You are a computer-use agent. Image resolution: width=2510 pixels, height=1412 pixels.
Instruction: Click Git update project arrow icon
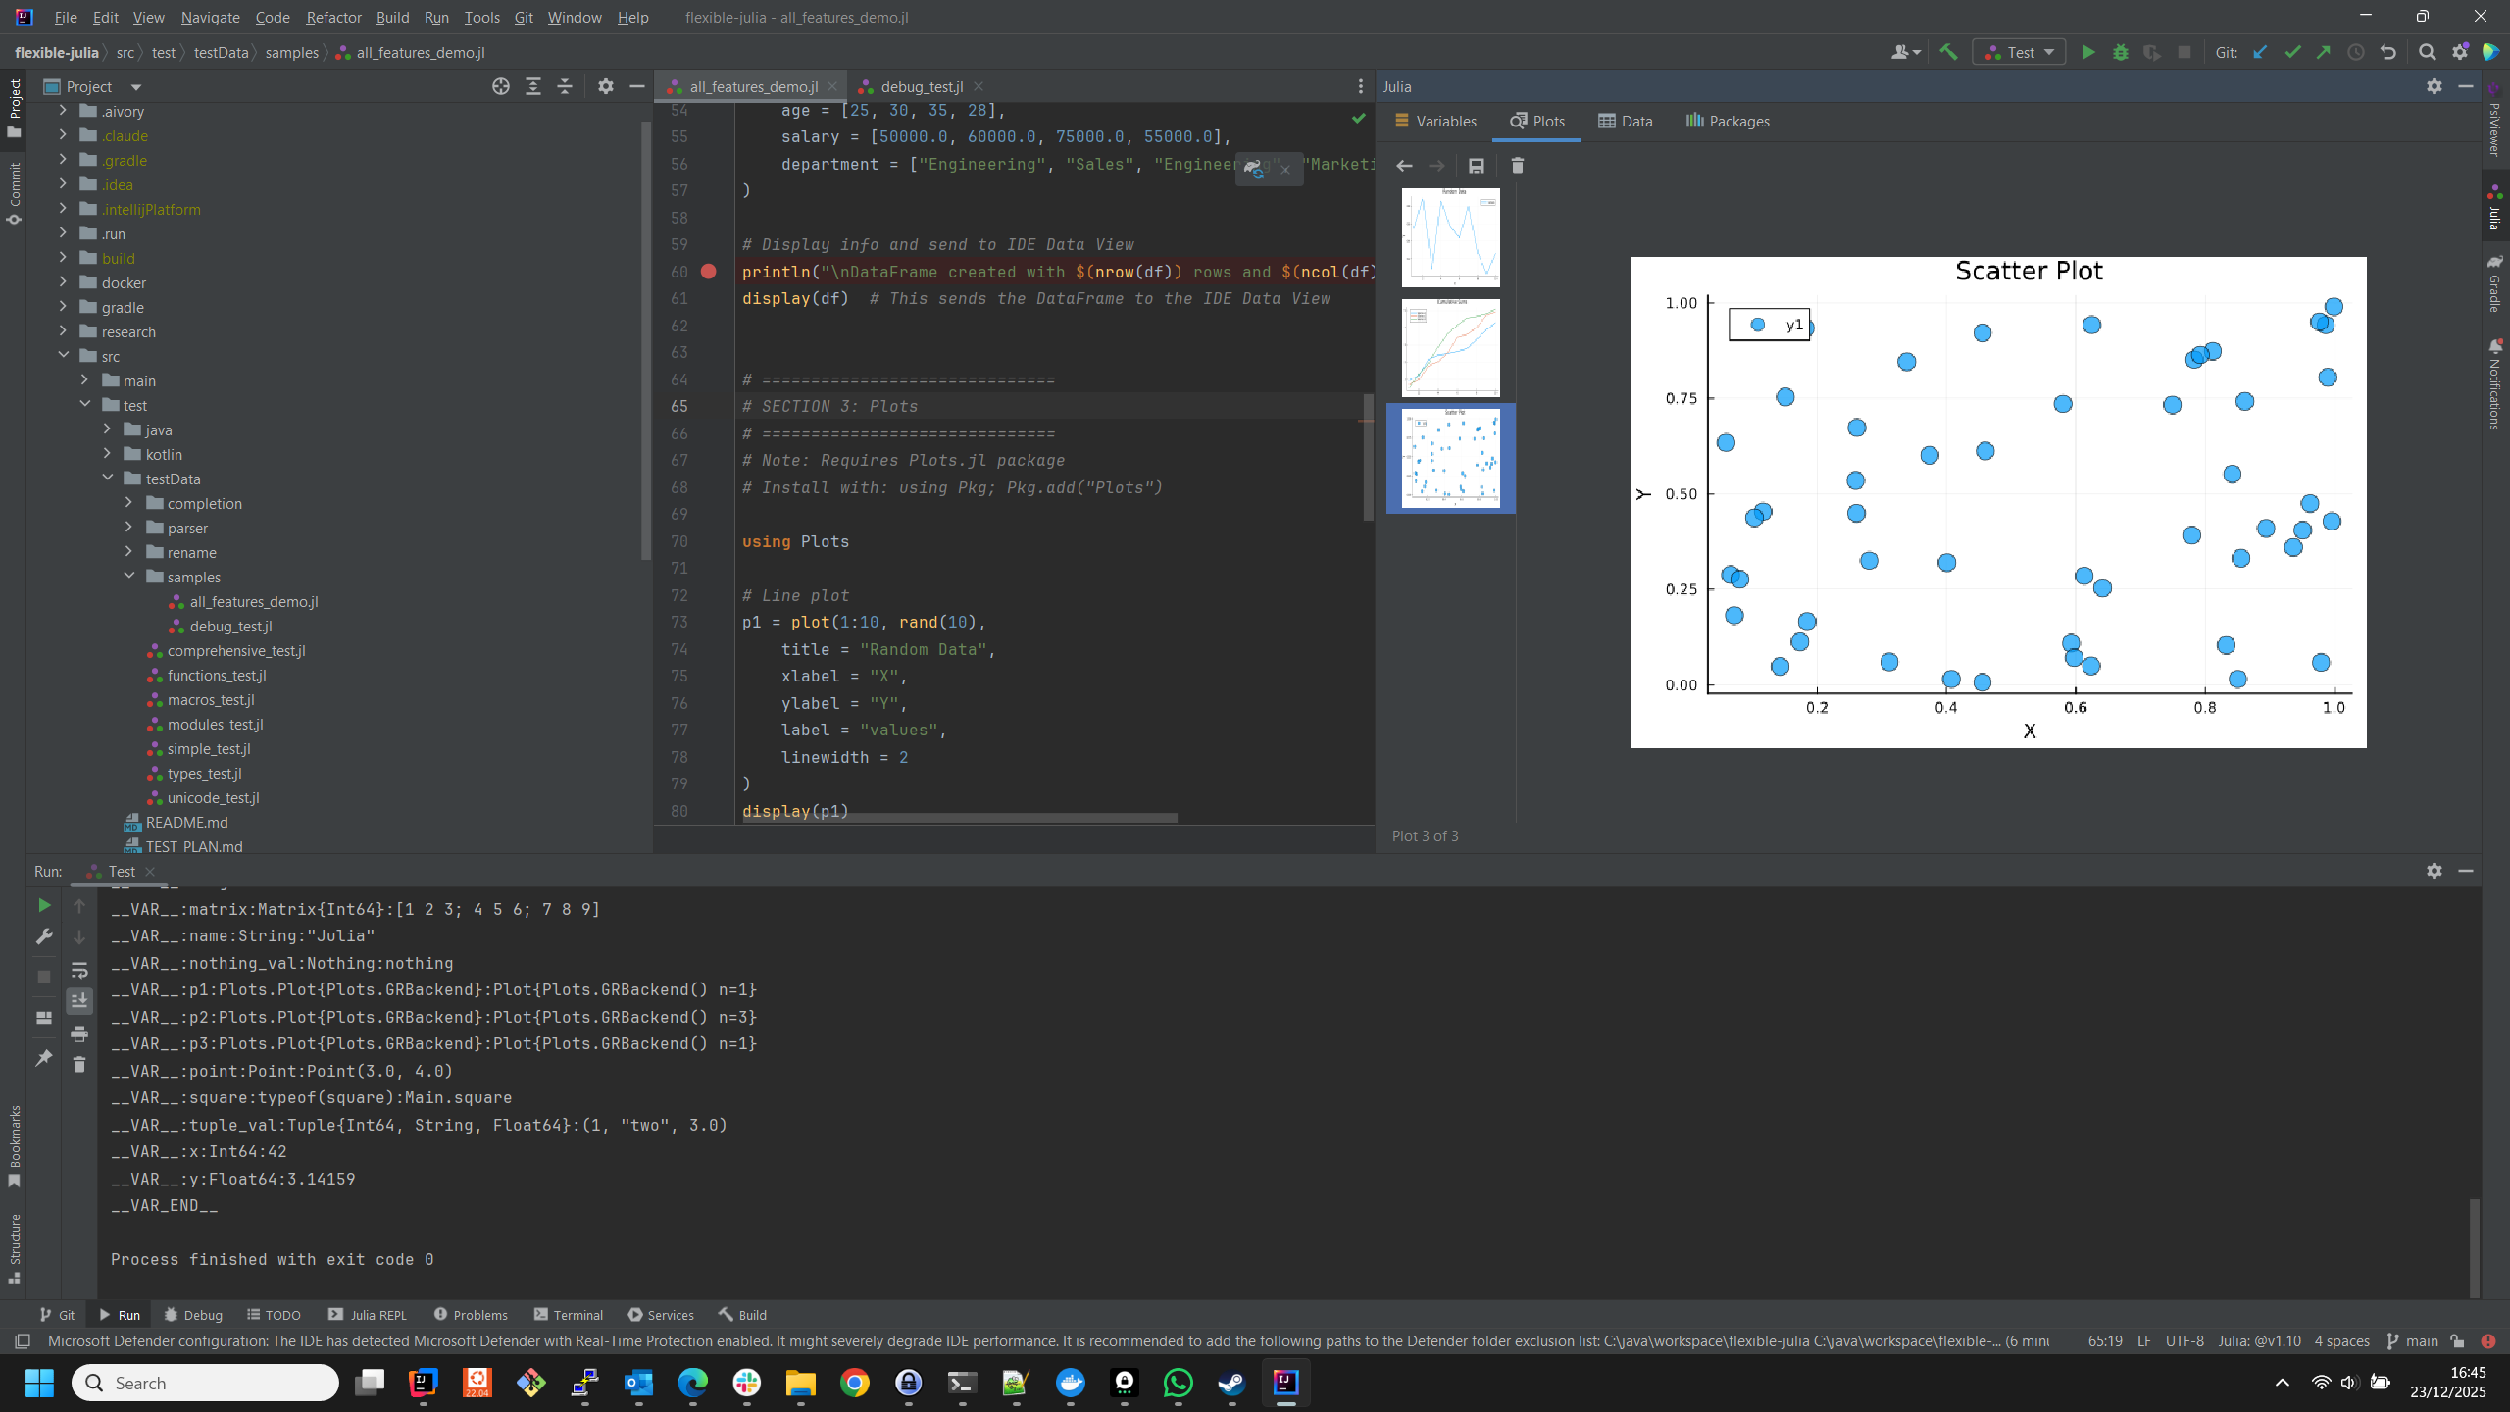(2260, 53)
